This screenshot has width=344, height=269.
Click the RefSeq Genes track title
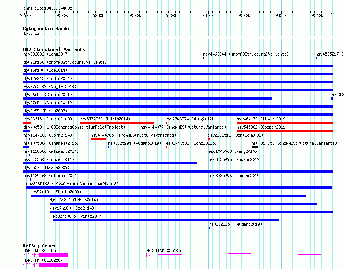[x=39, y=246]
